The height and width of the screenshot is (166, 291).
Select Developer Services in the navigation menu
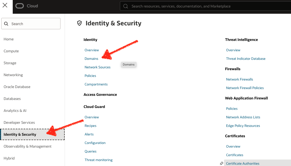19,122
